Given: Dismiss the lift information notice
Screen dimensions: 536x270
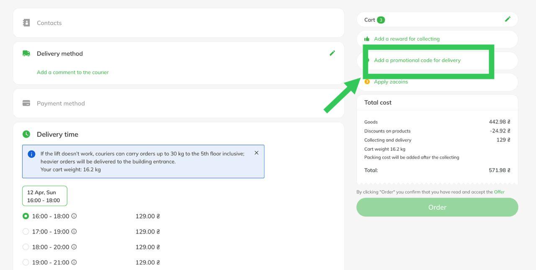Looking at the screenshot, I should click(256, 153).
